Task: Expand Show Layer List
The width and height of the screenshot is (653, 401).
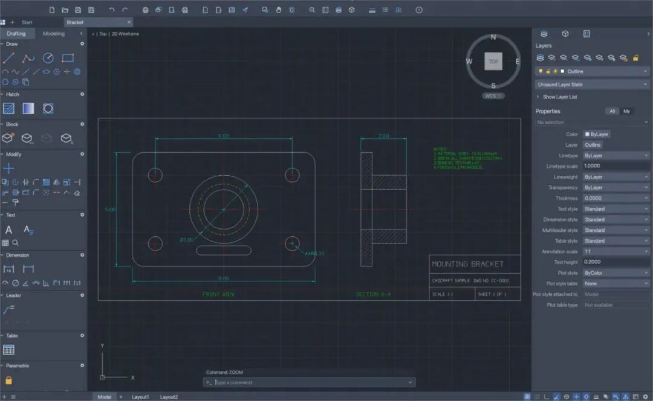Action: pos(557,97)
